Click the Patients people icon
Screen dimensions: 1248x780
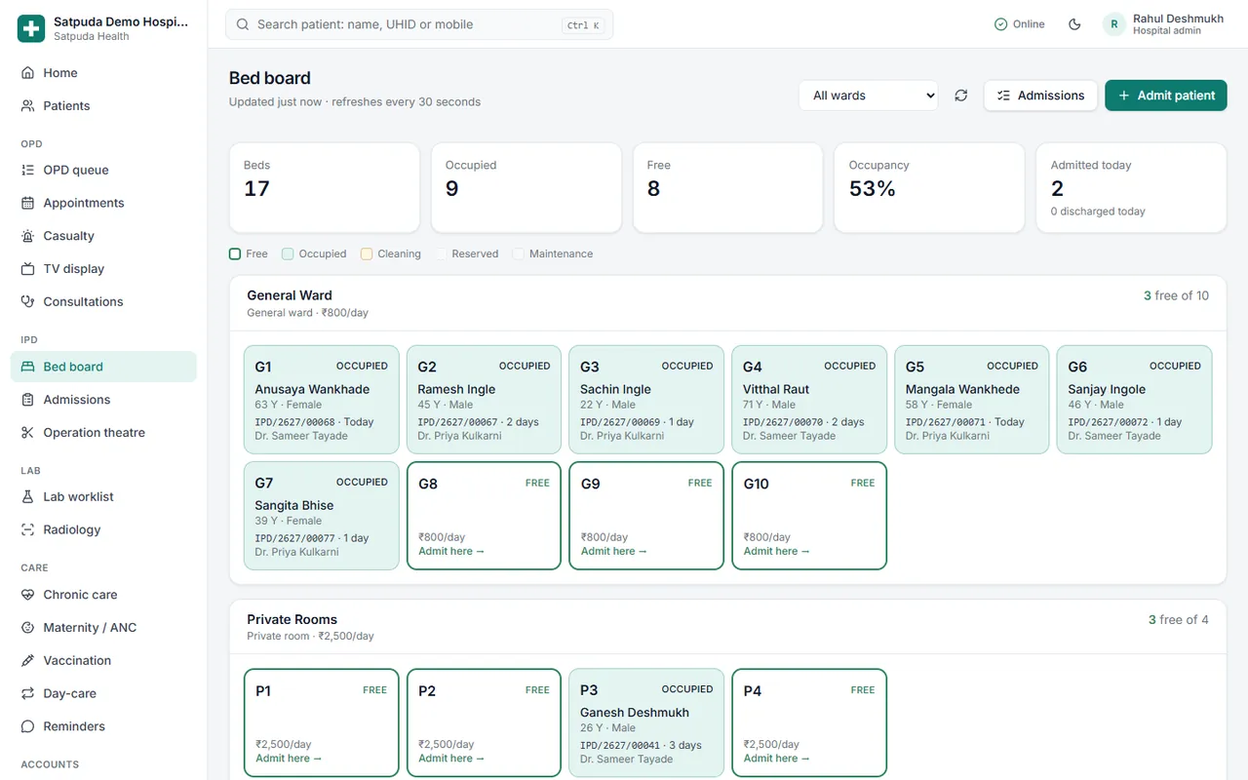pyautogui.click(x=27, y=106)
